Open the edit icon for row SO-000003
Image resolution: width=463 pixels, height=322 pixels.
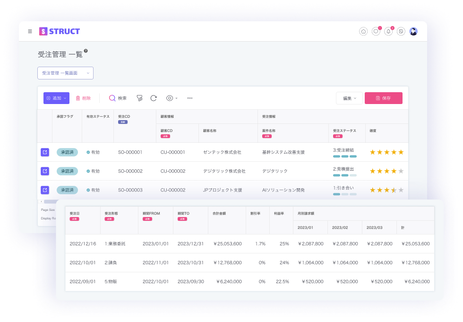pyautogui.click(x=45, y=190)
